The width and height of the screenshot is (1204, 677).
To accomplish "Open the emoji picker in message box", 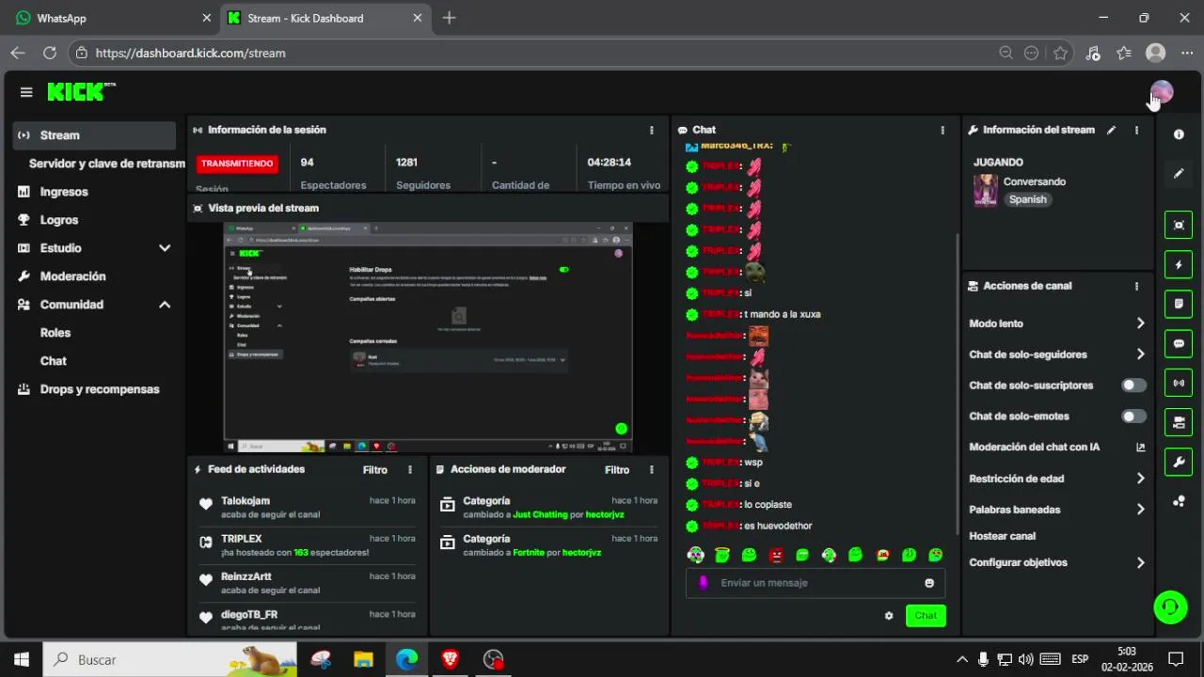I will 929,583.
